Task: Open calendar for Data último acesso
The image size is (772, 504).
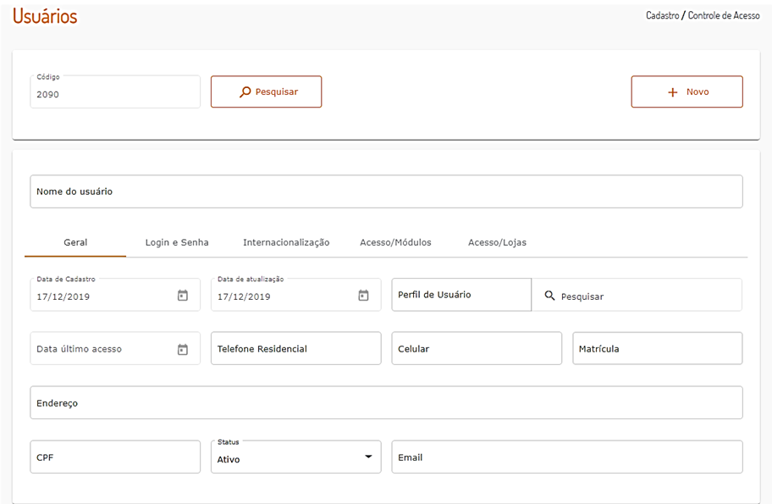Action: [182, 349]
